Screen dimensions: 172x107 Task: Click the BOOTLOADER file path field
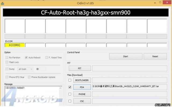[x=130, y=80]
